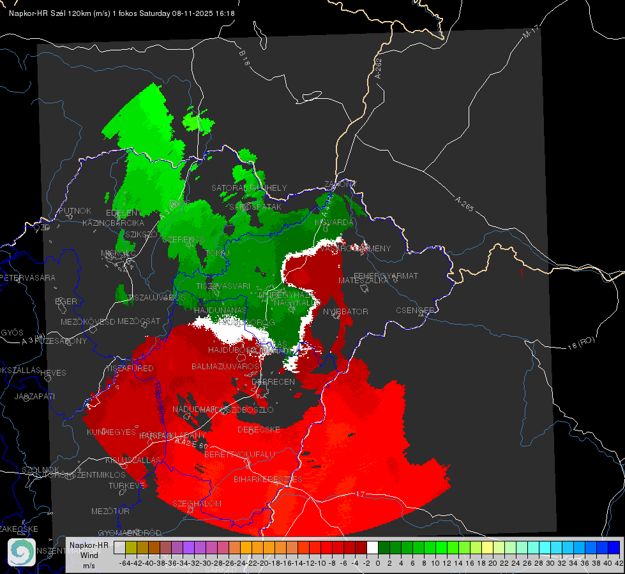
Task: Click the SÁTORALJAÚJHELY city label
Action: pyautogui.click(x=249, y=188)
